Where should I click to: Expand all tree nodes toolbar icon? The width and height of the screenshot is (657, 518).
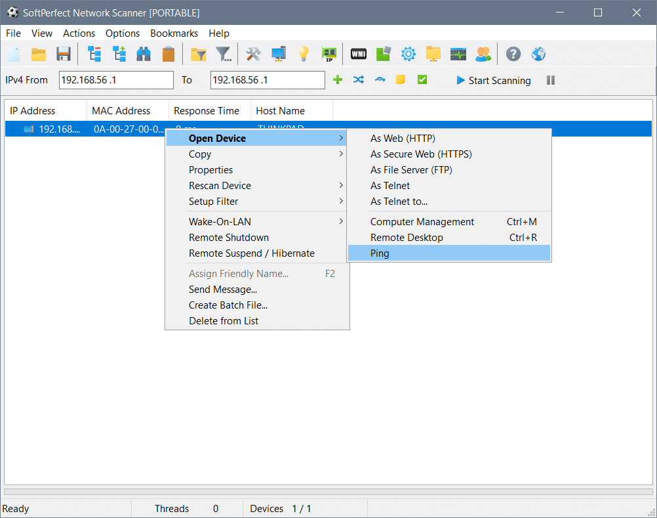pos(119,54)
